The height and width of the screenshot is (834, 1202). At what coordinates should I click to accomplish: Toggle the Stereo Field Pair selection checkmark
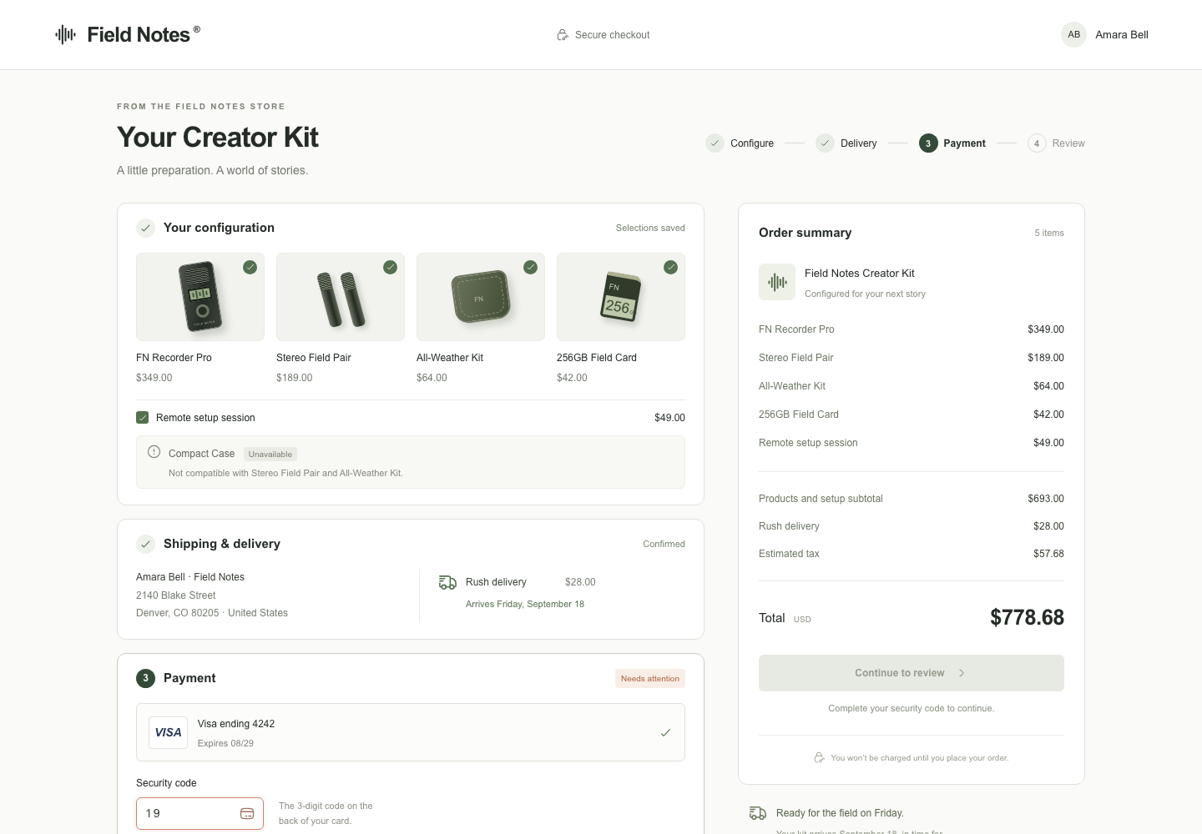point(390,267)
